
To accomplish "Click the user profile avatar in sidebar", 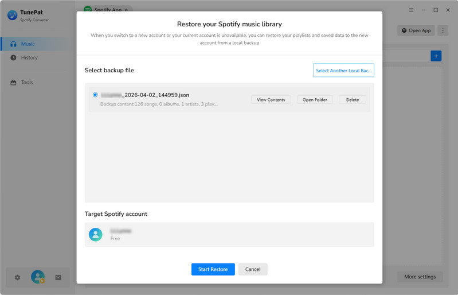I will pyautogui.click(x=38, y=277).
